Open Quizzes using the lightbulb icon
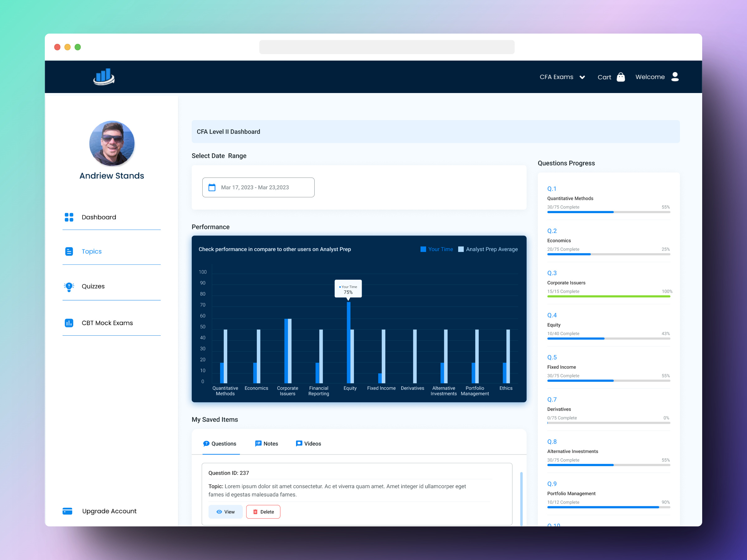Image resolution: width=747 pixels, height=560 pixels. [69, 287]
